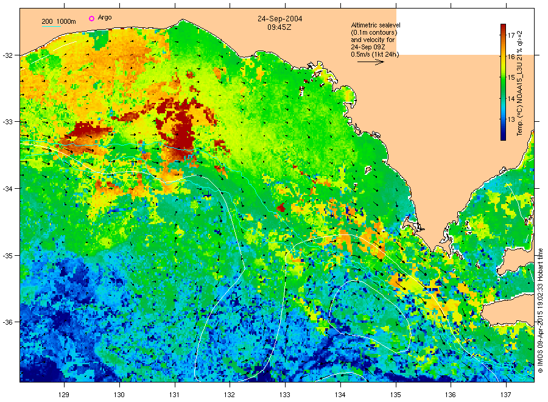Click the "24-Sep 09Z" caption line
Screen dimensions: 548x402
(368, 47)
